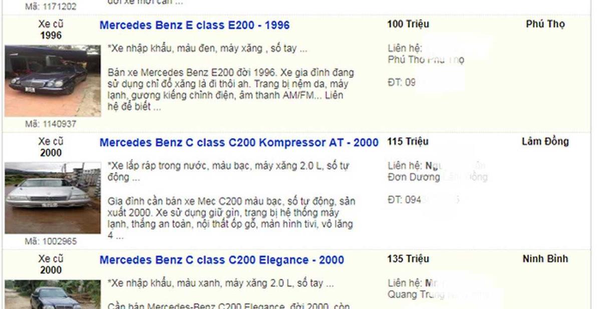The image size is (601, 309).
Task: Click the Đơn Dương seller address line
Action: 414,177
